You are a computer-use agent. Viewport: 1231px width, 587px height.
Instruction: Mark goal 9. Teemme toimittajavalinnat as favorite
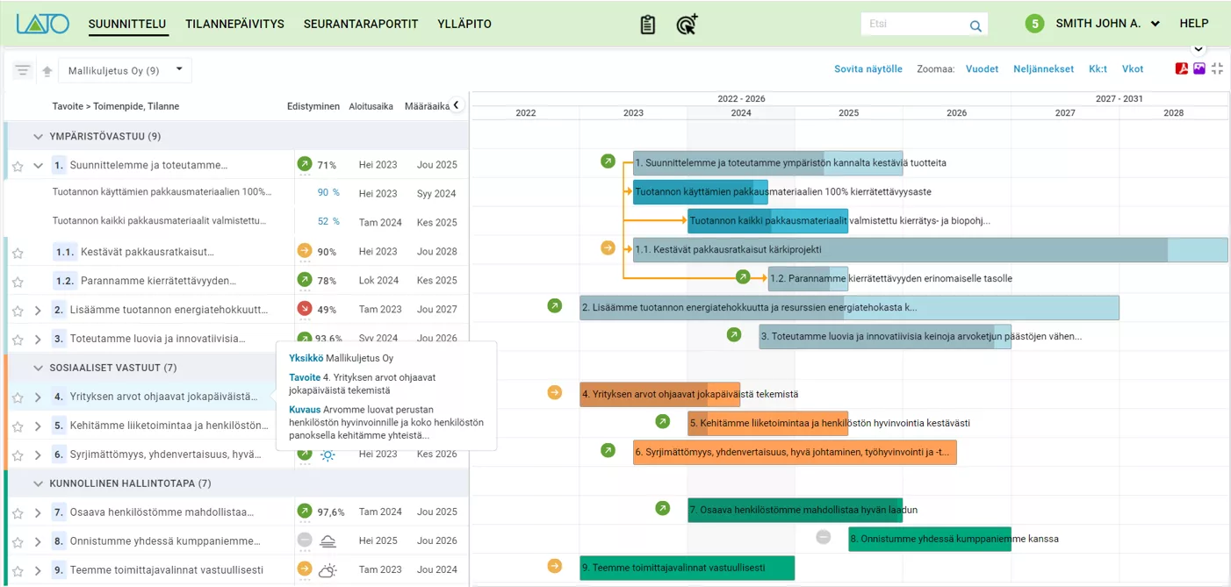18,570
